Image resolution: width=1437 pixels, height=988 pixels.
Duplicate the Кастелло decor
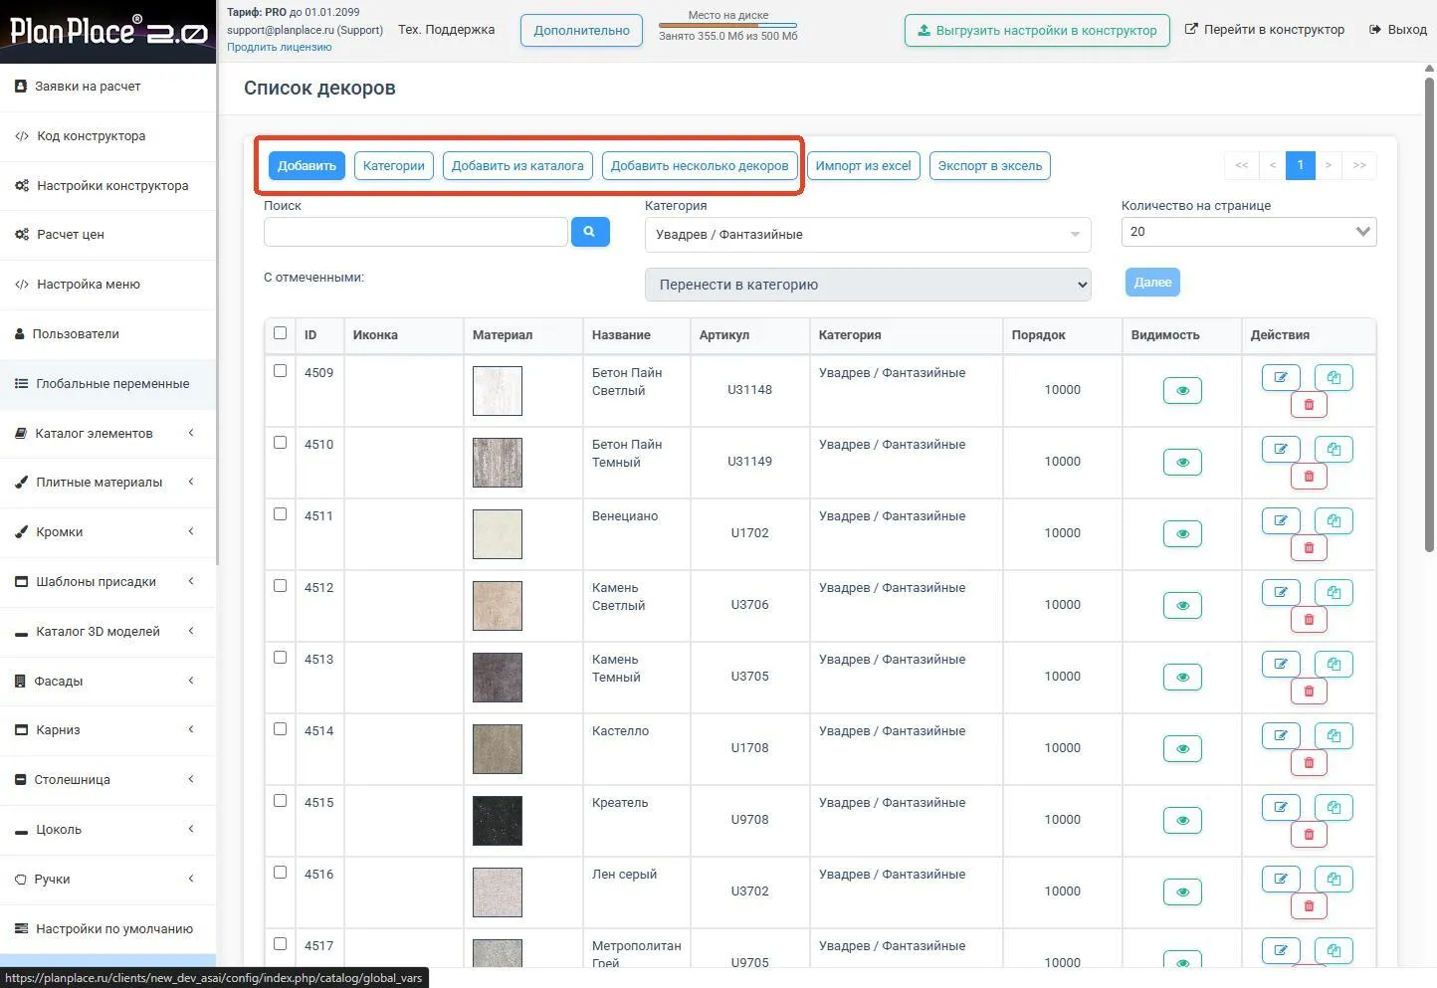(x=1334, y=735)
